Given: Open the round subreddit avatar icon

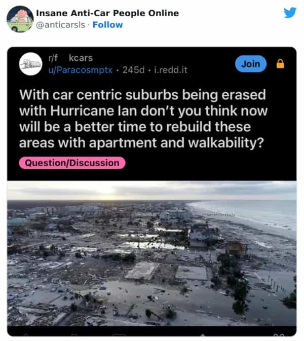Looking at the screenshot, I should (x=31, y=64).
